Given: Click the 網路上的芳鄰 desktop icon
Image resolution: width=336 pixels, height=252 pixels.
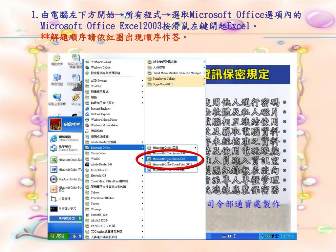Looking at the screenshot, I should (57, 98).
